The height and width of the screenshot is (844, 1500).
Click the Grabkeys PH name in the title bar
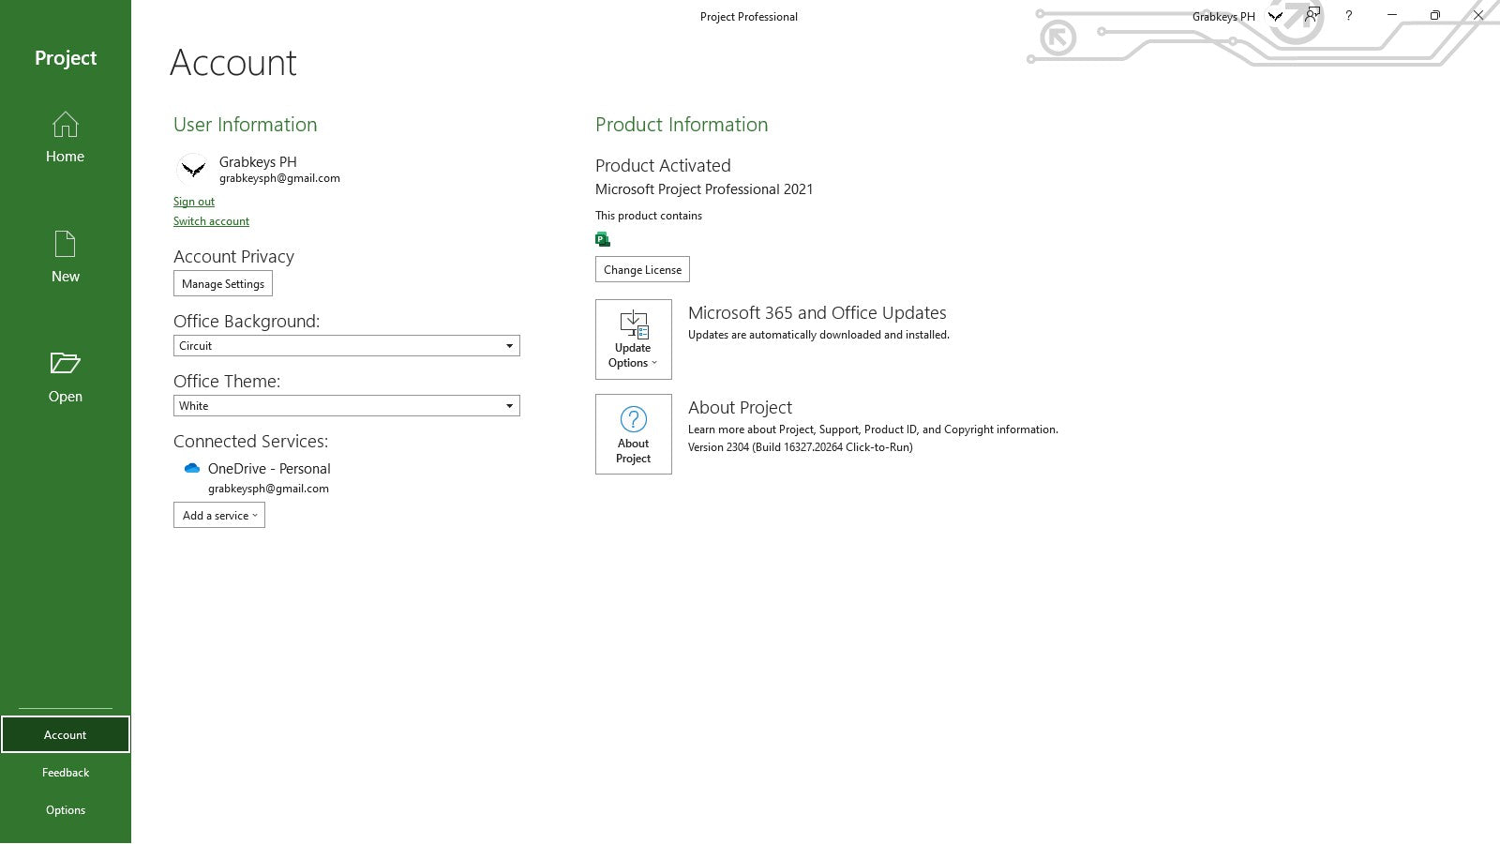[1223, 17]
